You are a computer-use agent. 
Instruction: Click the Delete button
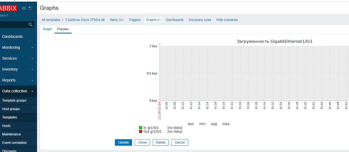click(x=161, y=142)
